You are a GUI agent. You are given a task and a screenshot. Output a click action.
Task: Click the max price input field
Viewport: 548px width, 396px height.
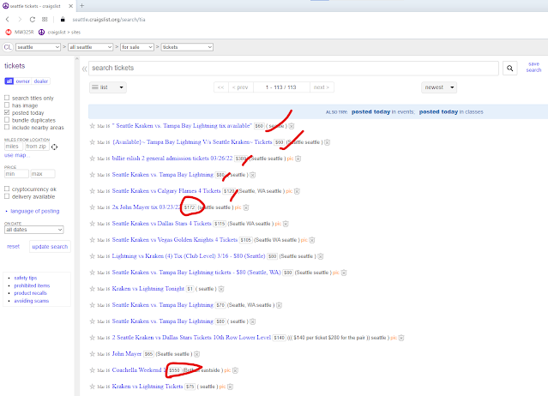[43, 173]
